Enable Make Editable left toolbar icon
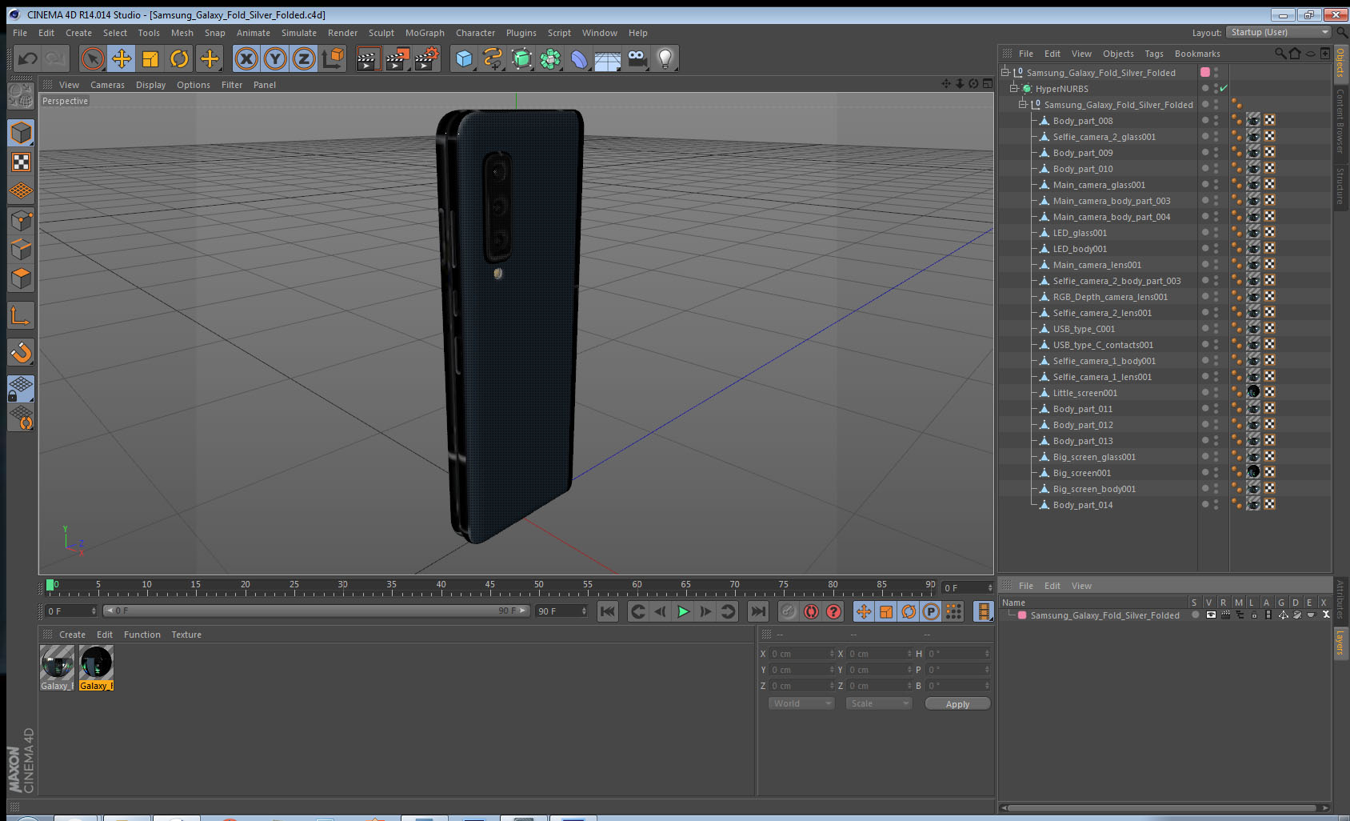 click(x=21, y=95)
